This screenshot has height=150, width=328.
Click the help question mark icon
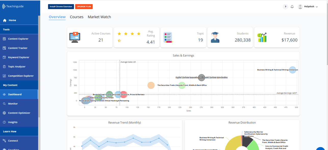[x=285, y=7]
